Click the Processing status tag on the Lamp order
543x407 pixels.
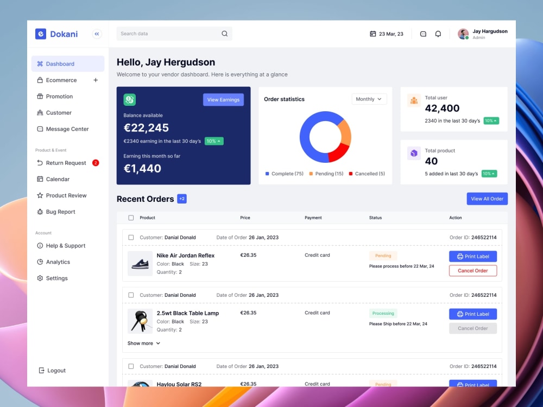click(x=383, y=313)
